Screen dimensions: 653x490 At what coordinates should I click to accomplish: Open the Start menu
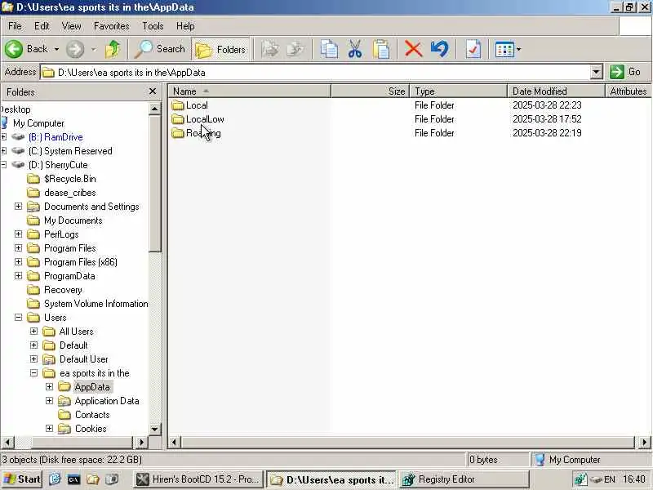[21, 479]
